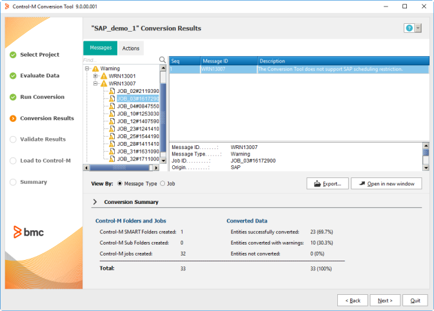Select JOB_25#1544190 in the tree
This screenshot has width=434, height=311.
click(x=138, y=136)
